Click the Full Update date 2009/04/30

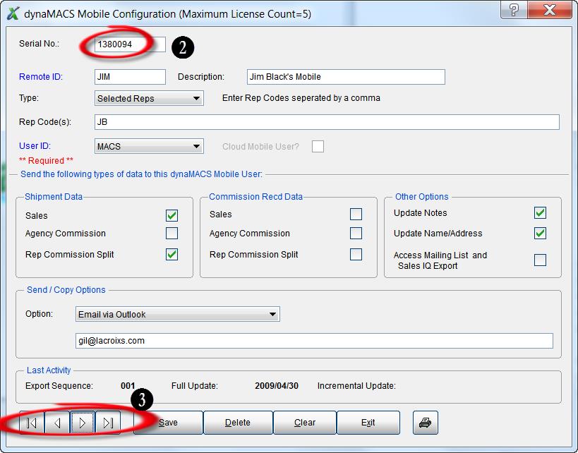(x=277, y=386)
